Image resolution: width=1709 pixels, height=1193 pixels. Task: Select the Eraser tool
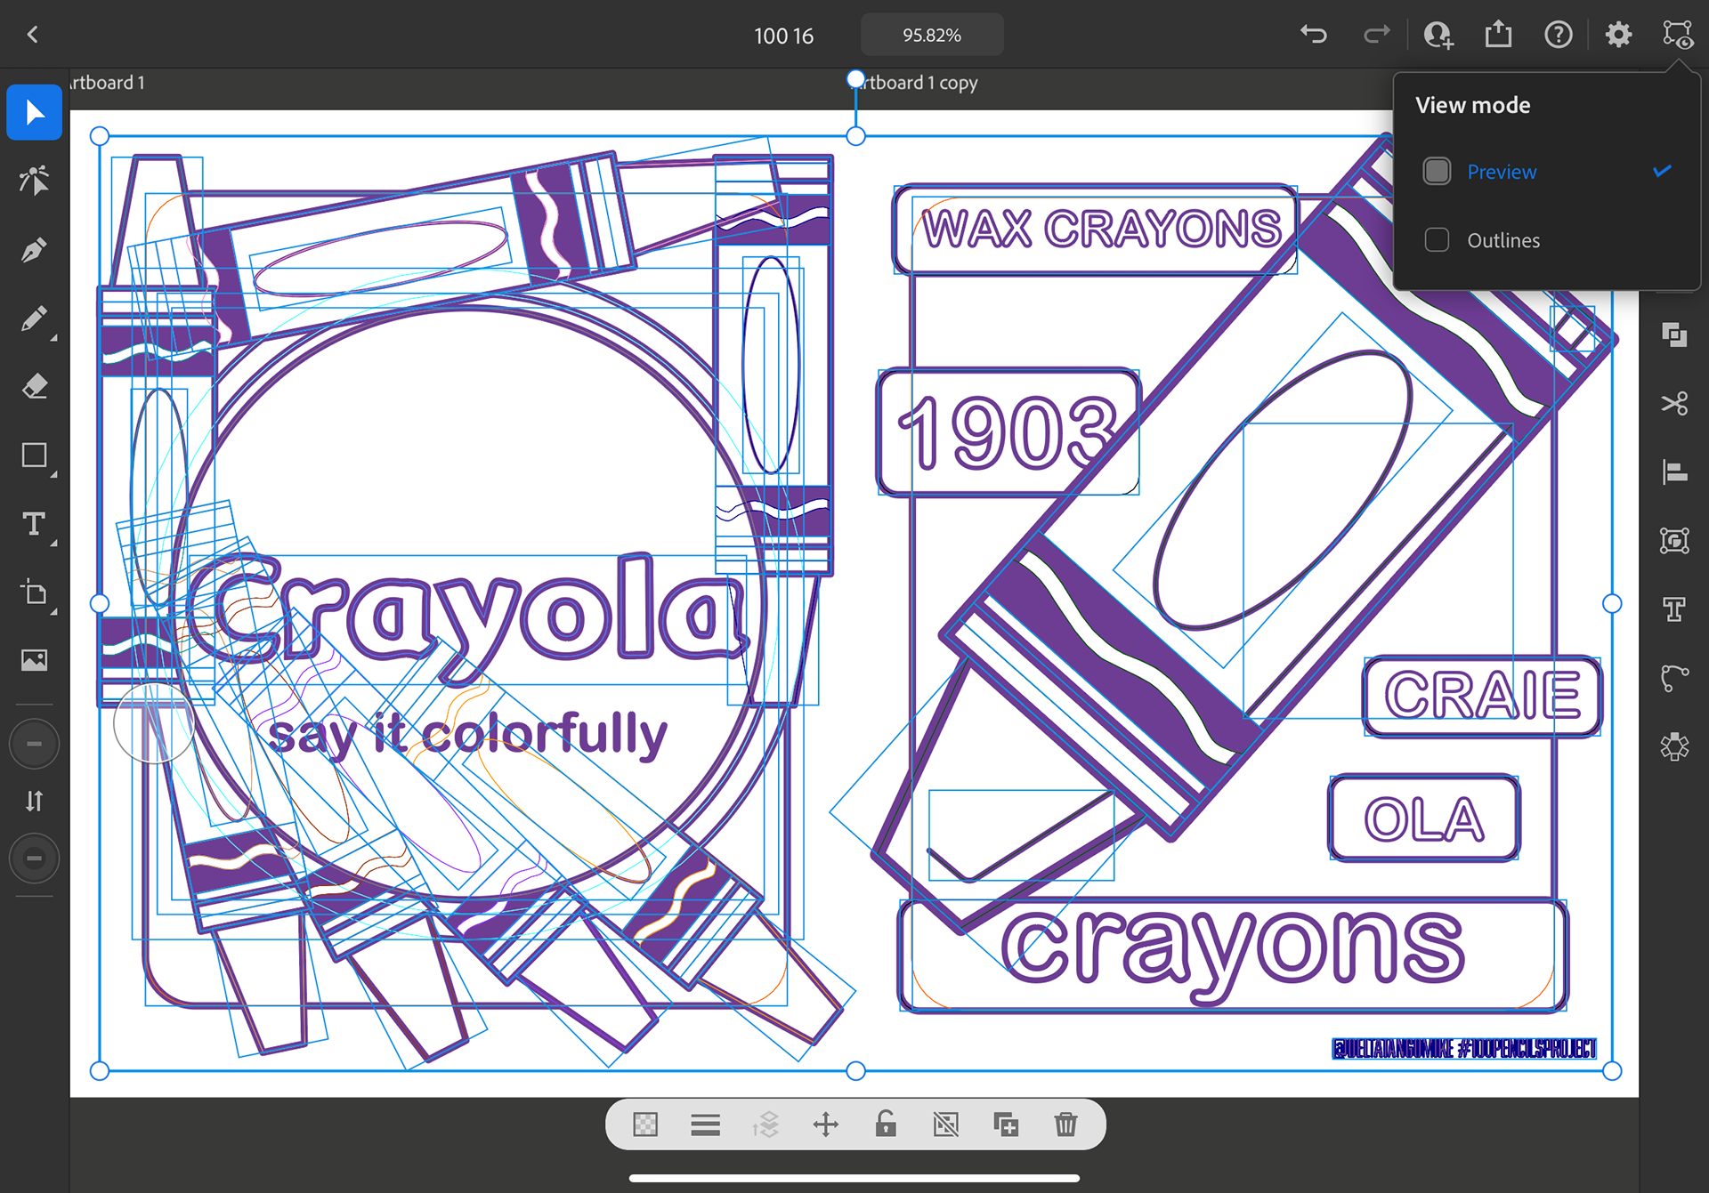tap(34, 387)
